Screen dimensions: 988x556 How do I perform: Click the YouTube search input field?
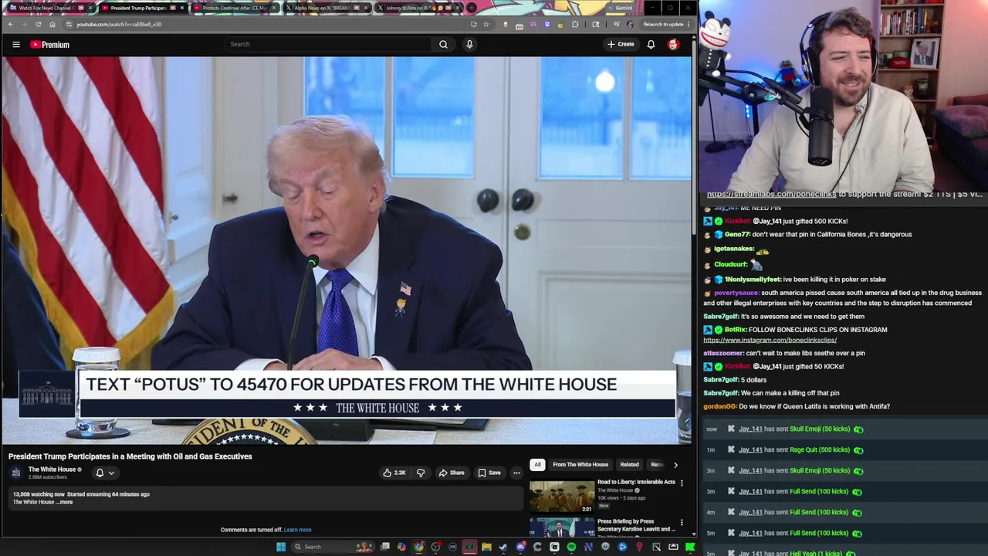click(x=328, y=44)
